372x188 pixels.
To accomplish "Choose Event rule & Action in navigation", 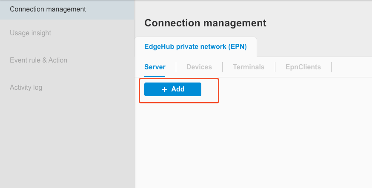I will pos(38,60).
